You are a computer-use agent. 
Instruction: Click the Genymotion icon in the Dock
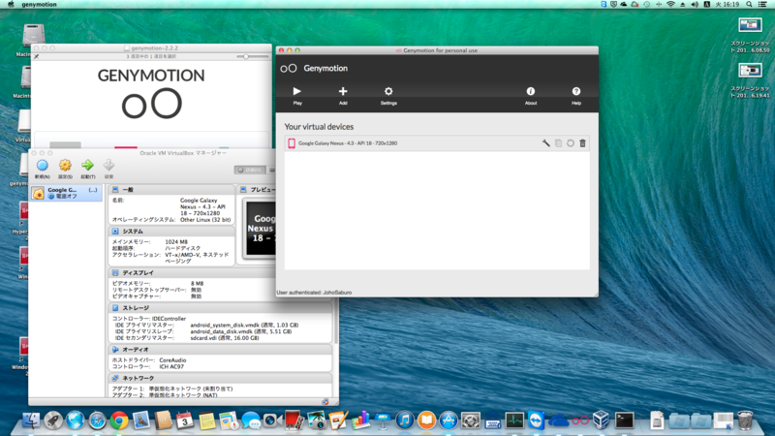click(x=580, y=420)
